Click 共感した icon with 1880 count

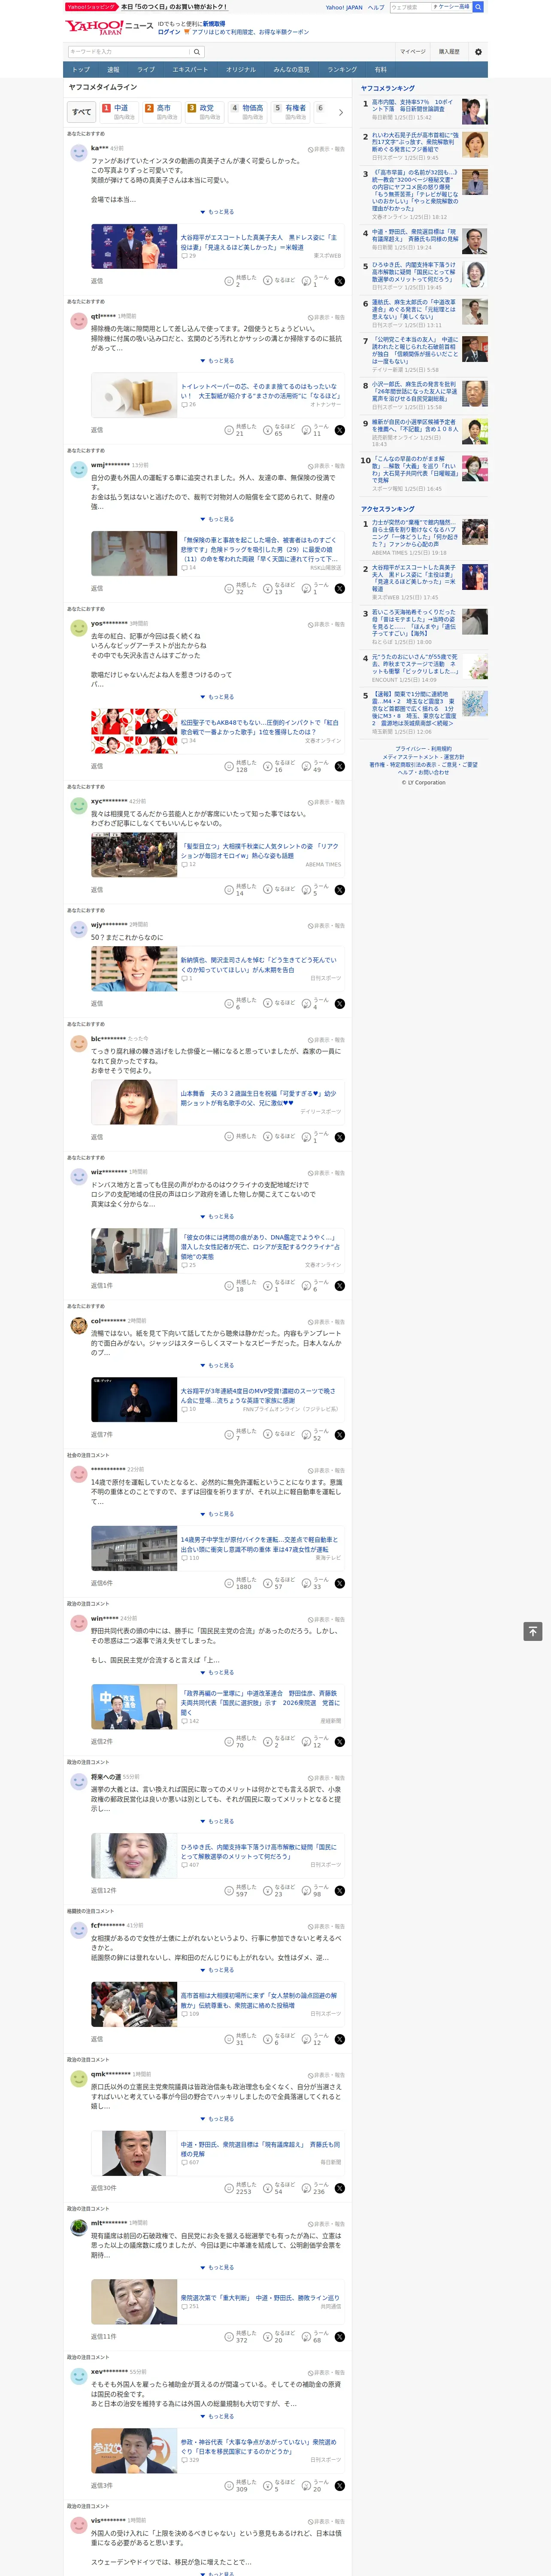[x=229, y=1583]
